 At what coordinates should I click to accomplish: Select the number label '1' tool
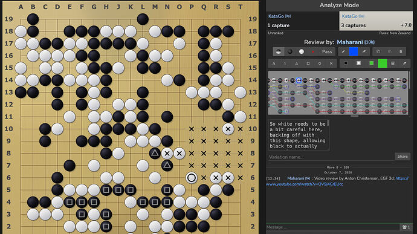click(285, 63)
